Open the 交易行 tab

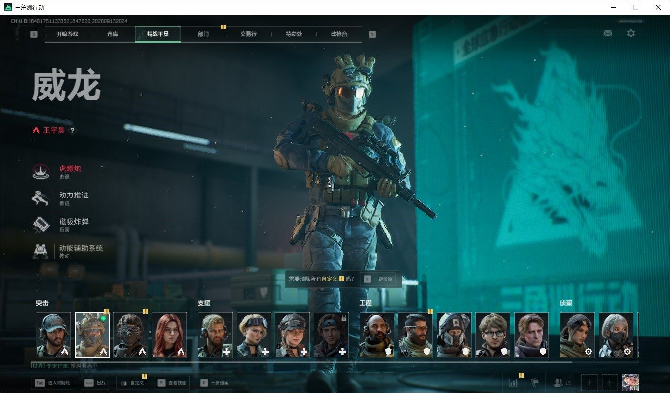[x=248, y=34]
